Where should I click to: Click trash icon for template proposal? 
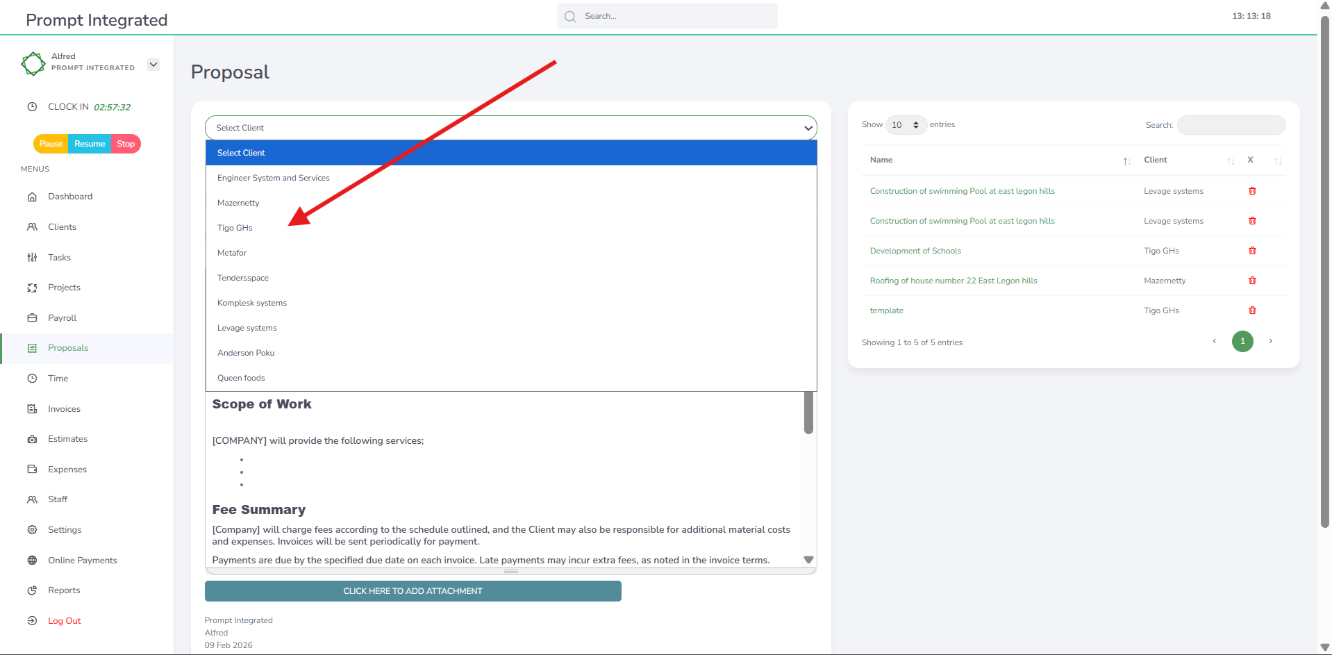tap(1252, 310)
